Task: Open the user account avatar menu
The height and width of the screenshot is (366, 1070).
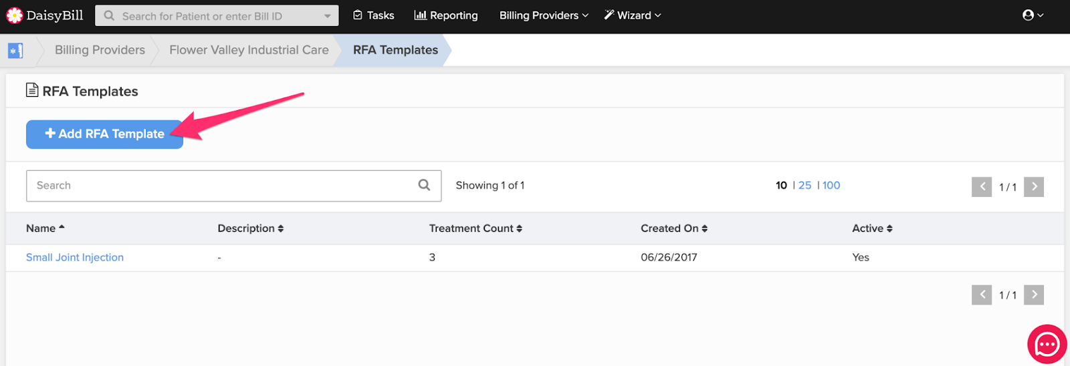Action: point(1033,15)
